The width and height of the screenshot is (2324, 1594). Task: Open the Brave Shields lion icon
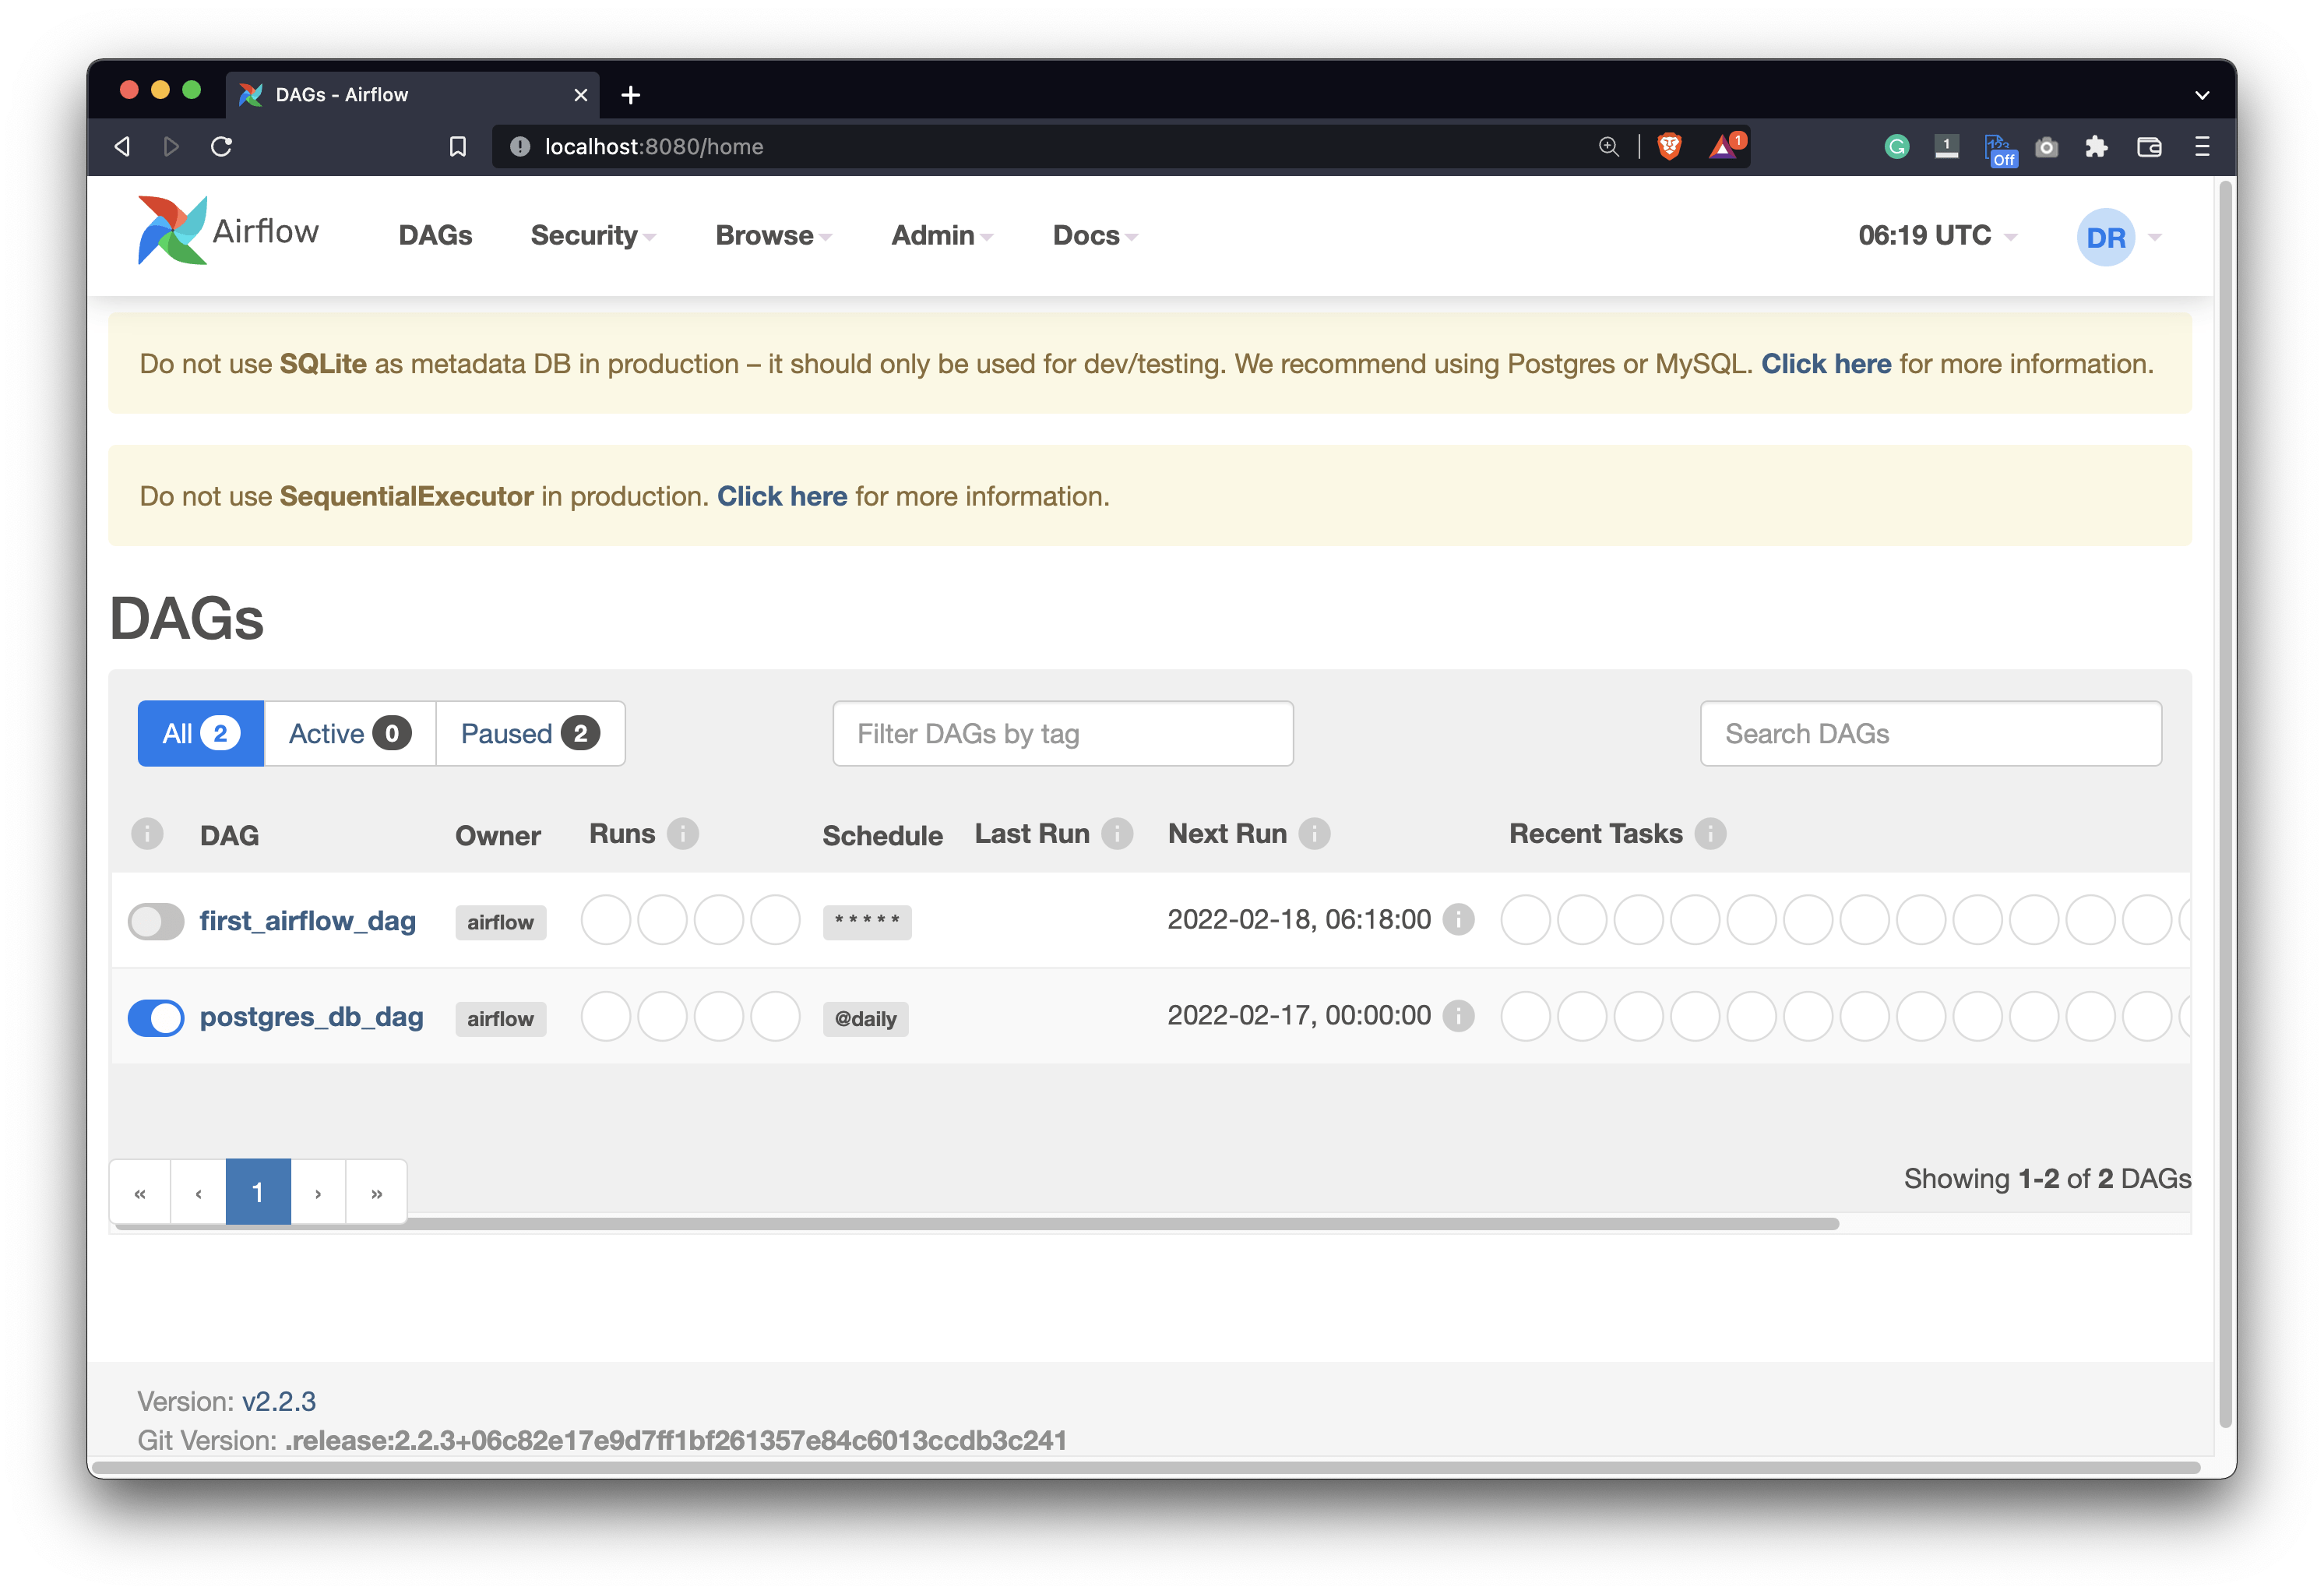tap(1669, 147)
